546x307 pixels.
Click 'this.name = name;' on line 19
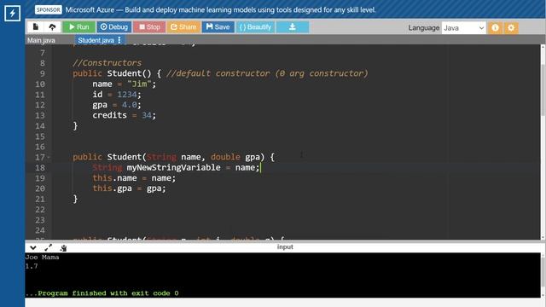click(x=134, y=178)
